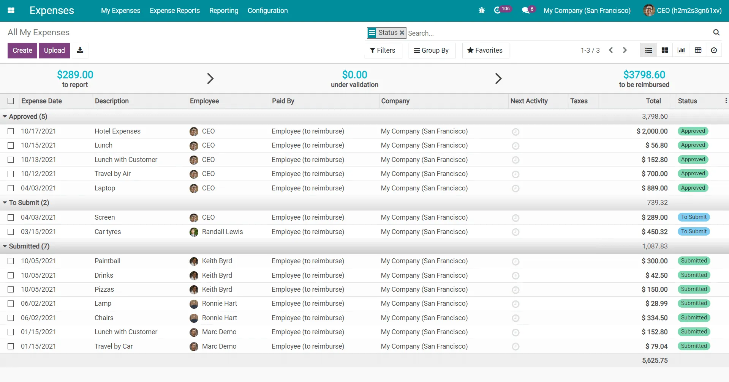729x382 pixels.
Task: Click the Search input field
Action: coord(558,33)
